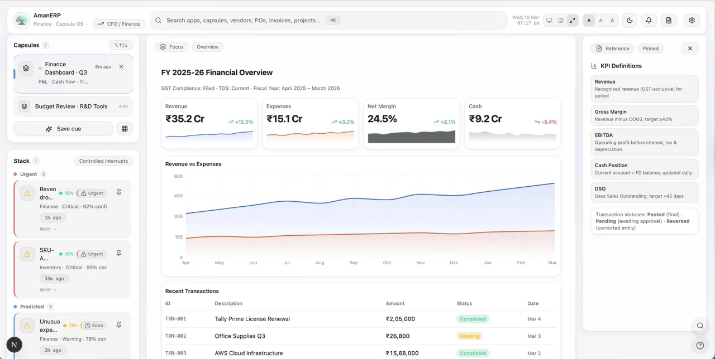The image size is (715, 359).
Task: Select the expand fullscreen layout icon
Action: 573,20
